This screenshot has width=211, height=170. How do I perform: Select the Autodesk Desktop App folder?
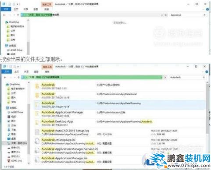[119, 123]
